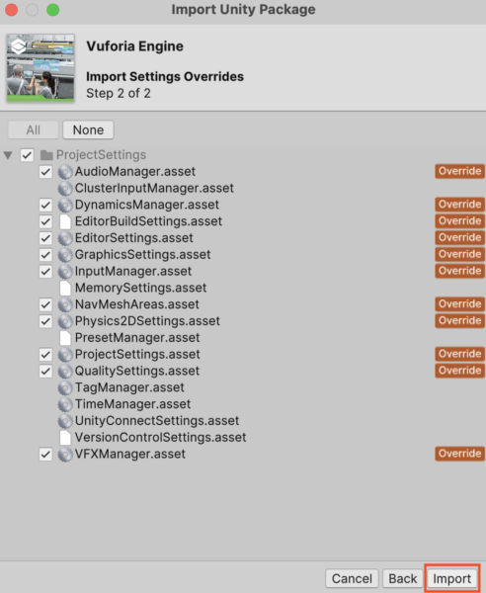Click the AudioManager.asset gear icon
The width and height of the screenshot is (486, 593).
click(65, 172)
